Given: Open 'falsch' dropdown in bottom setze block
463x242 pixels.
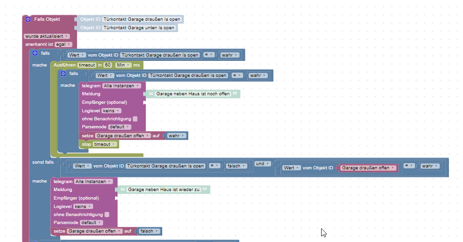Looking at the screenshot, I should tap(149, 232).
